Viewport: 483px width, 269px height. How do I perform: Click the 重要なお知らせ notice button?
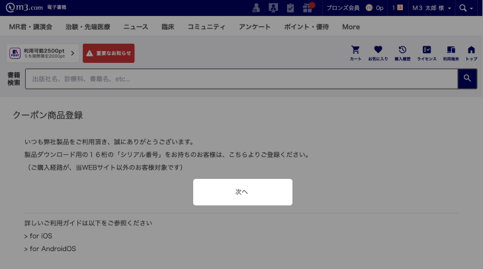click(109, 53)
